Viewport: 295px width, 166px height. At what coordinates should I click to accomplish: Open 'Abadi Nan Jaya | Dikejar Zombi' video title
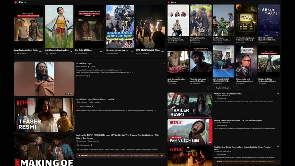click(x=242, y=148)
